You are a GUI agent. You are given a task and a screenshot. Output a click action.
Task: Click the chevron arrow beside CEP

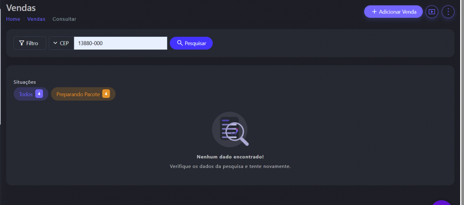point(55,43)
